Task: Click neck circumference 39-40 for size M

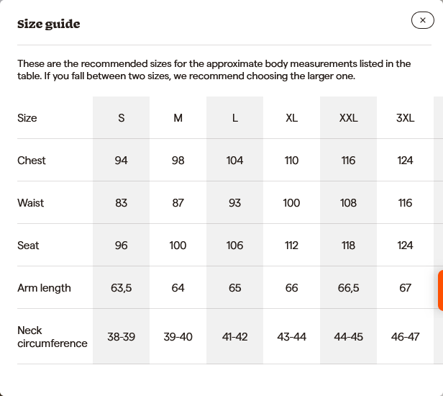Action: point(178,337)
